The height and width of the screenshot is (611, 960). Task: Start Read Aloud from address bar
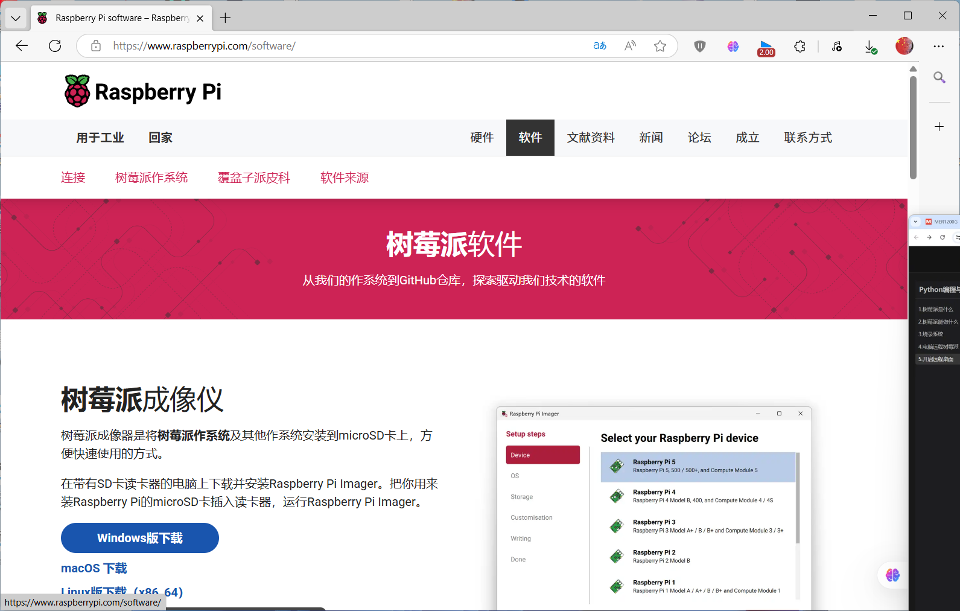(x=630, y=46)
